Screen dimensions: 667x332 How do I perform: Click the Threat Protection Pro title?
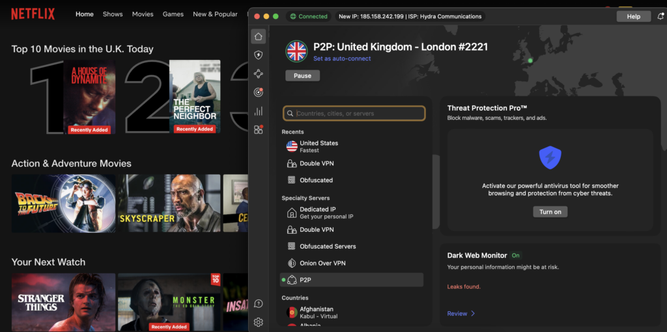(x=487, y=108)
